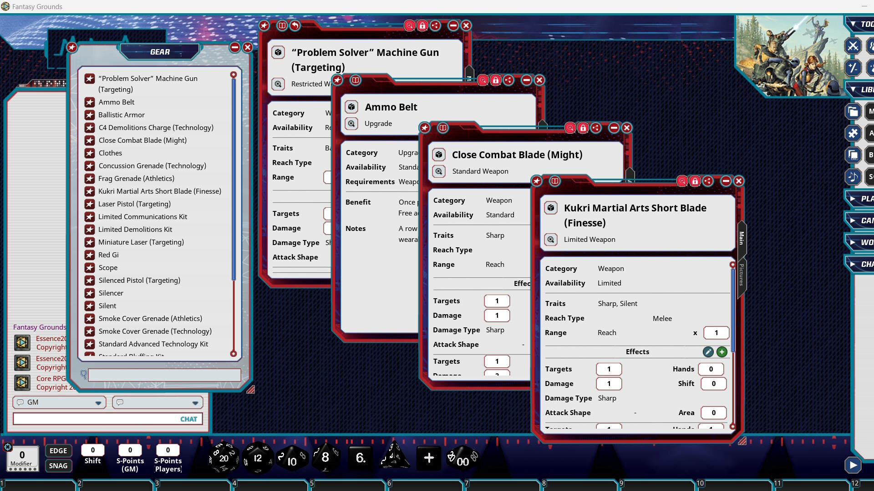Toggle the lock on the Kukri blade window
The width and height of the screenshot is (874, 491).
click(x=695, y=180)
